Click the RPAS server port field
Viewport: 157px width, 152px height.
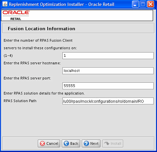pyautogui.click(x=108, y=86)
